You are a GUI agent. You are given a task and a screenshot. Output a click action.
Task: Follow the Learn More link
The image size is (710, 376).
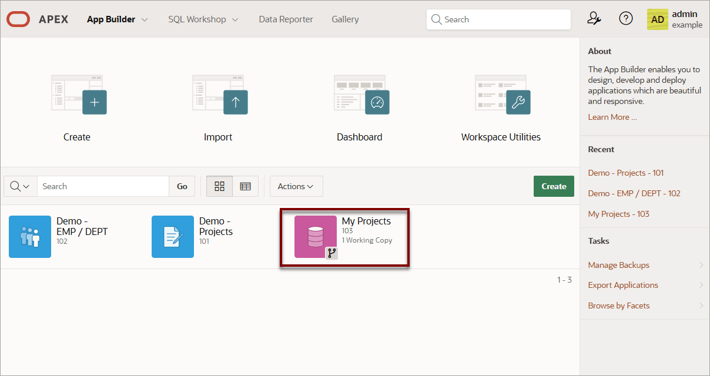pos(612,117)
